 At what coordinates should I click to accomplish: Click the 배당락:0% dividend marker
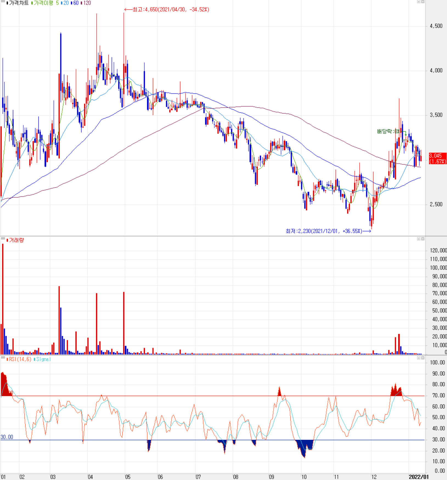pos(388,132)
